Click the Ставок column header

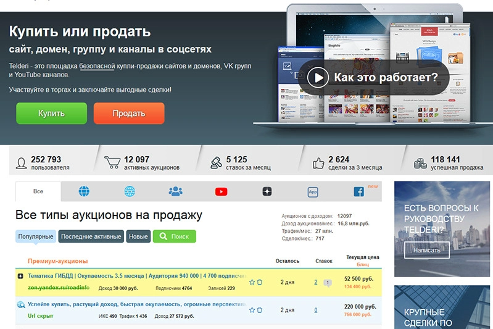[324, 261]
